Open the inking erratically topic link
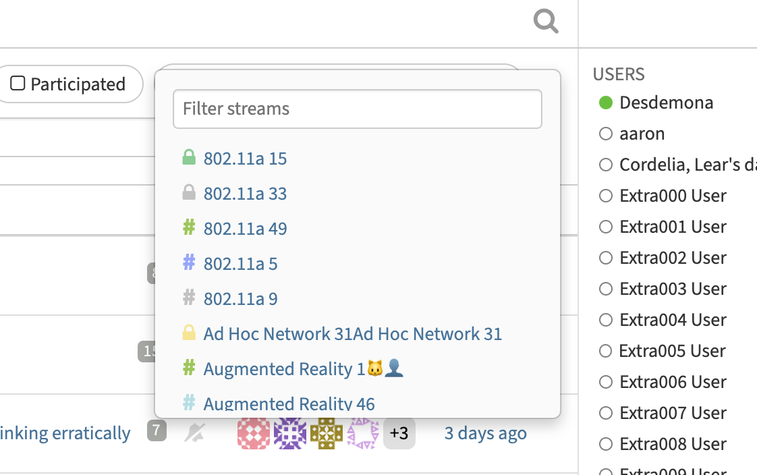Image resolution: width=757 pixels, height=475 pixels. pos(65,432)
